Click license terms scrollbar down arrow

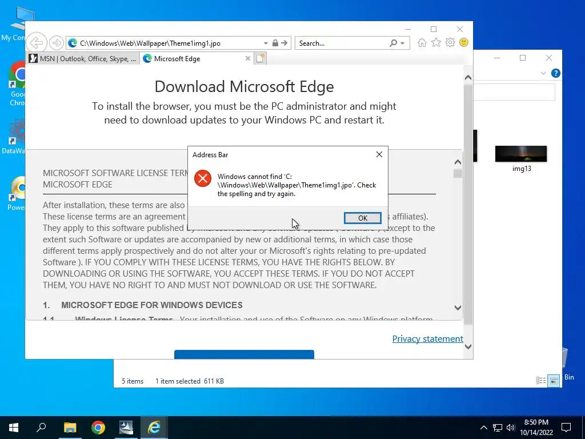point(458,308)
